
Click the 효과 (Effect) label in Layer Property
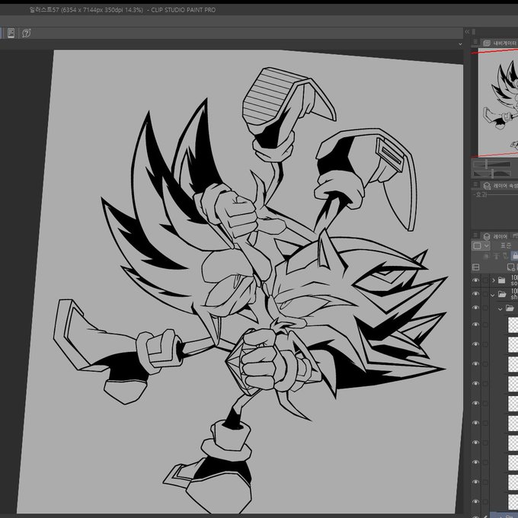480,194
